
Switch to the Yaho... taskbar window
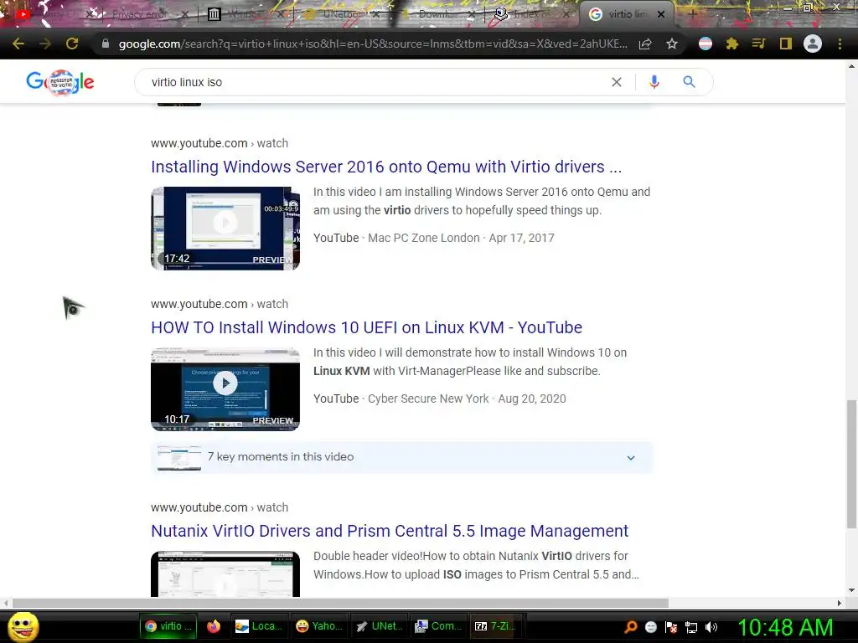coord(318,626)
